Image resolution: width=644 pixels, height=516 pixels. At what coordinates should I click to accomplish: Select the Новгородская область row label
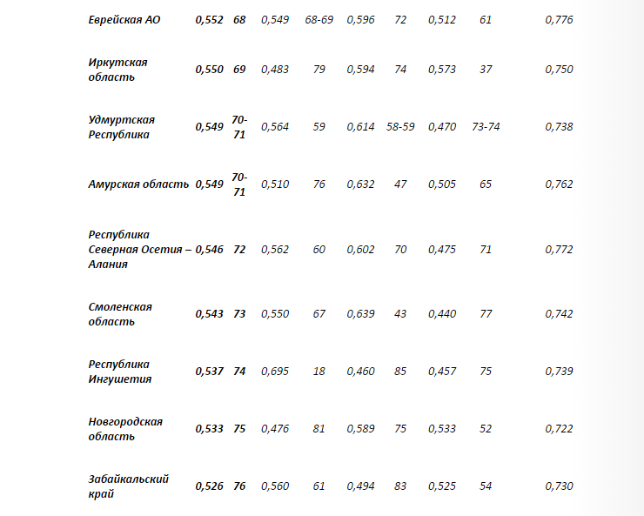click(125, 429)
